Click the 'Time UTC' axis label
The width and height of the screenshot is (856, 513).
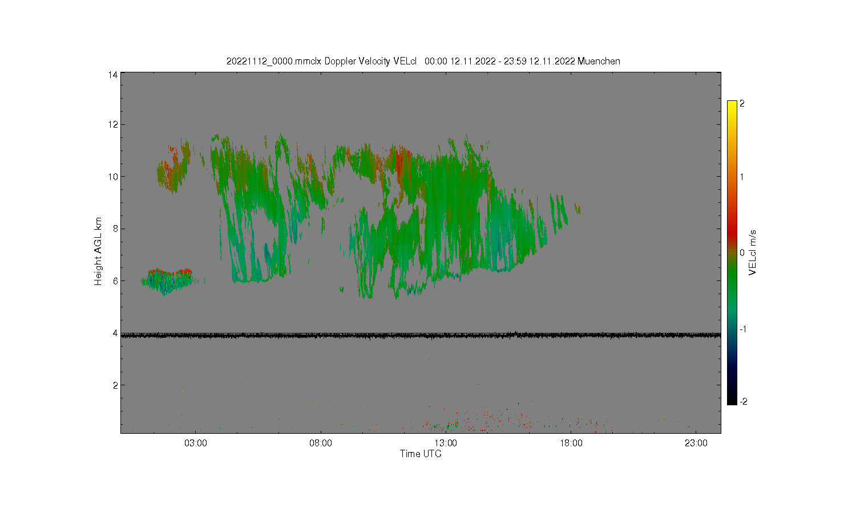click(421, 454)
